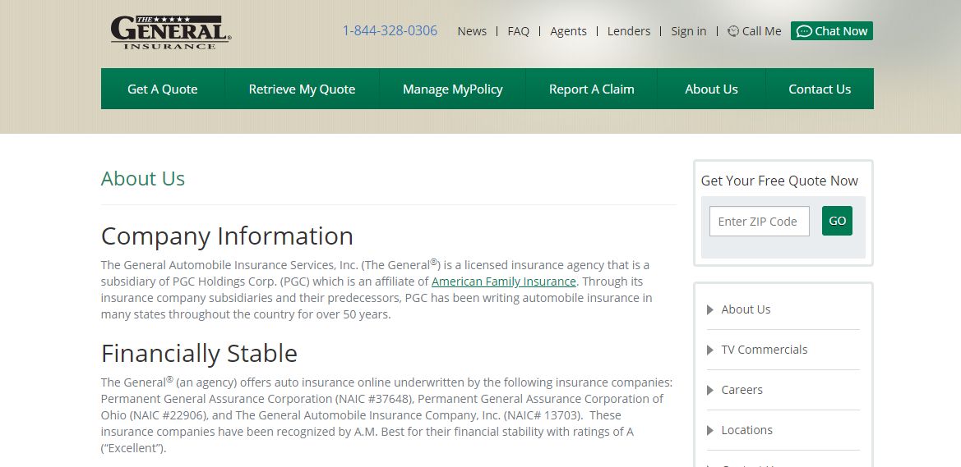
Task: Click the green GO button
Action: [x=837, y=221]
